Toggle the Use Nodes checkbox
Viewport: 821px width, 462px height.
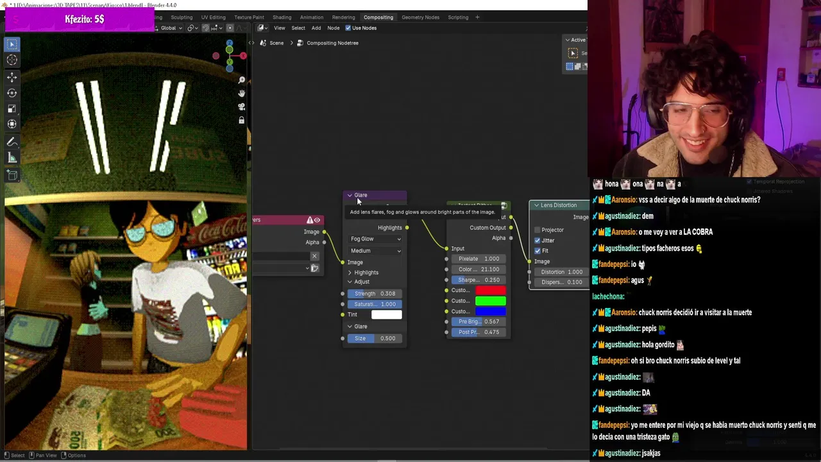click(348, 28)
